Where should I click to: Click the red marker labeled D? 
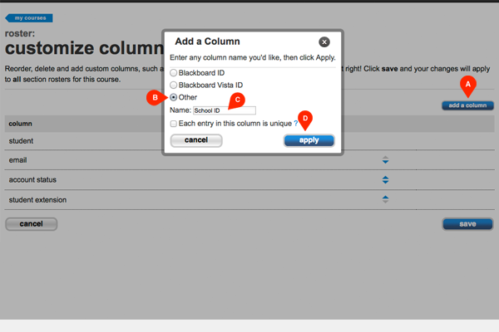pos(305,120)
